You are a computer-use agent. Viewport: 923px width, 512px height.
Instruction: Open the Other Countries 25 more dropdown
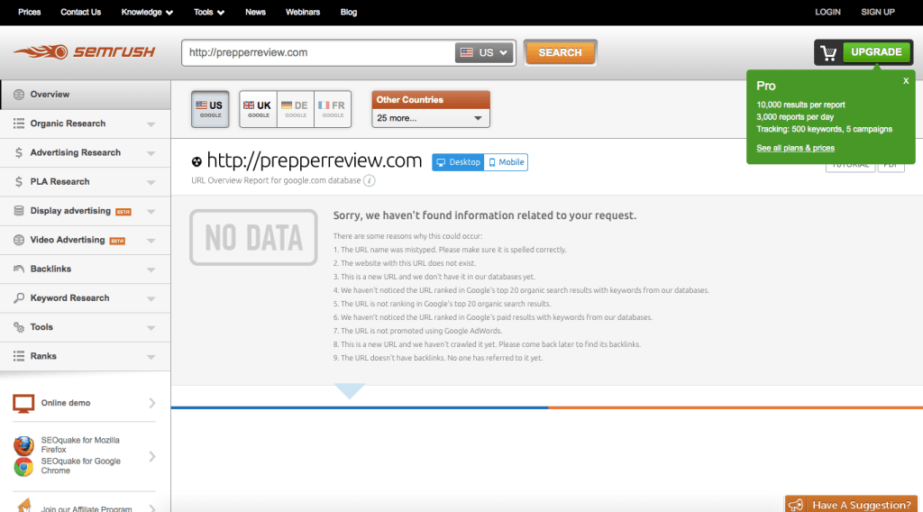click(x=430, y=118)
